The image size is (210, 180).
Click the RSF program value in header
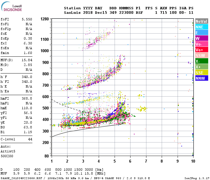click(139, 13)
